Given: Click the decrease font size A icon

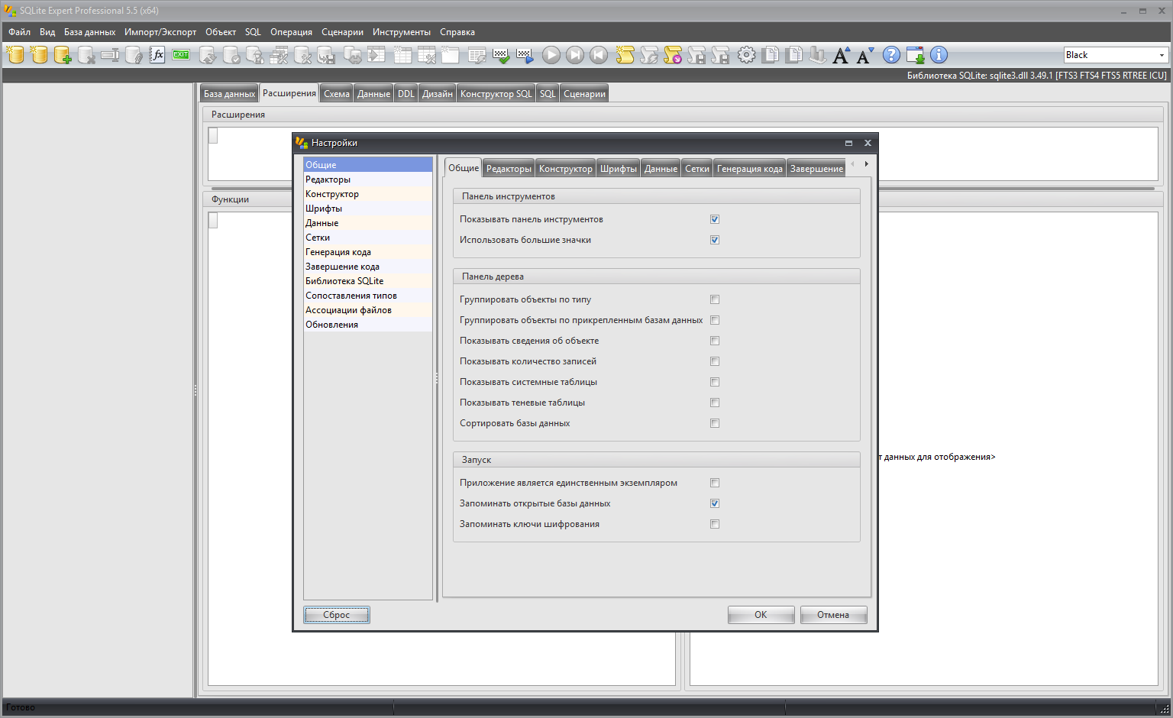Looking at the screenshot, I should coord(865,55).
